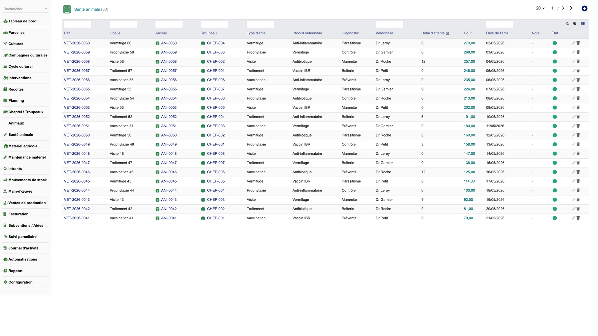Delete row VET-2026-0043 with trash icon

pyautogui.click(x=578, y=200)
